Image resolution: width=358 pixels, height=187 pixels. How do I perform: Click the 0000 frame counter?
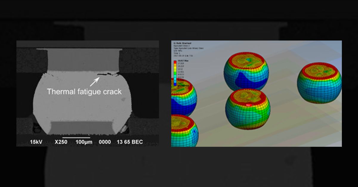[x=104, y=142]
